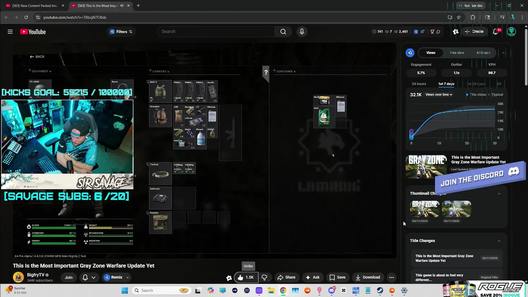This screenshot has width=528, height=297.
Task: Open the notifications bell
Action: coord(496,32)
